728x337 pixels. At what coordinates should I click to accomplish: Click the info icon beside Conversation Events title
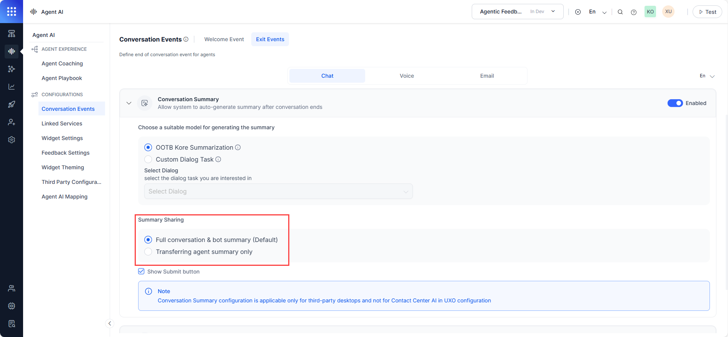tap(186, 39)
